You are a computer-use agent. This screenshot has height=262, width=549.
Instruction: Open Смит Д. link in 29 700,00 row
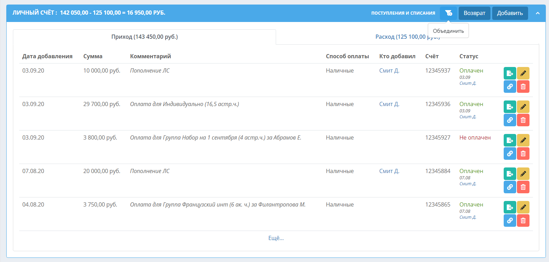(389, 104)
